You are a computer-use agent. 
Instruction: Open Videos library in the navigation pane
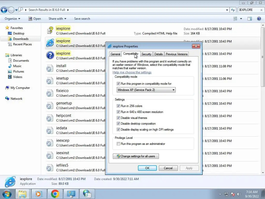click(x=18, y=77)
